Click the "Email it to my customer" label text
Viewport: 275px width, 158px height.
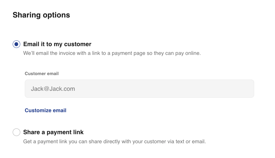pyautogui.click(x=57, y=44)
